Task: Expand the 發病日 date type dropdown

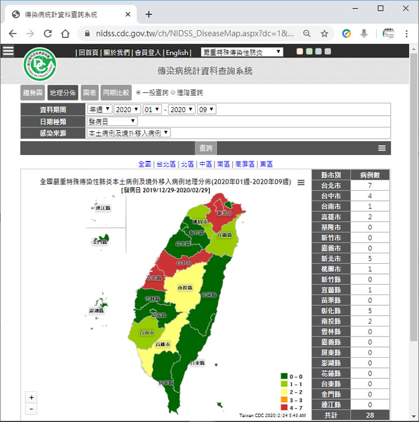Action: (x=112, y=121)
